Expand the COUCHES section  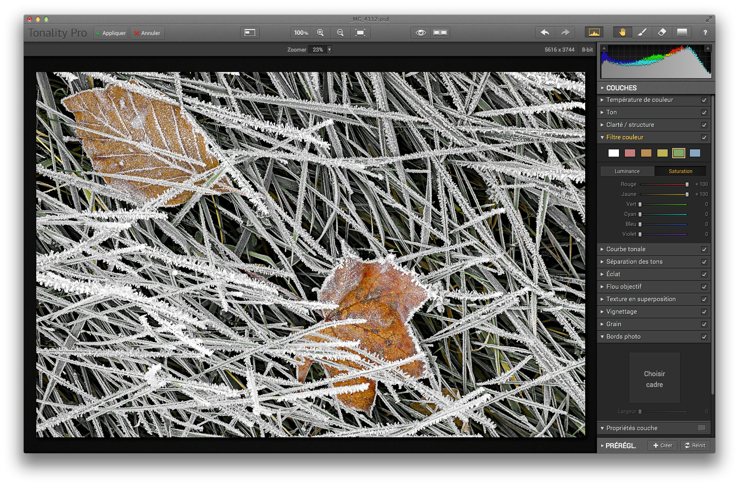pos(602,88)
